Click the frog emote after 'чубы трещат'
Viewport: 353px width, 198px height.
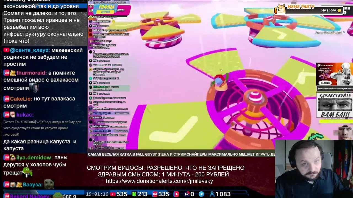point(27,172)
